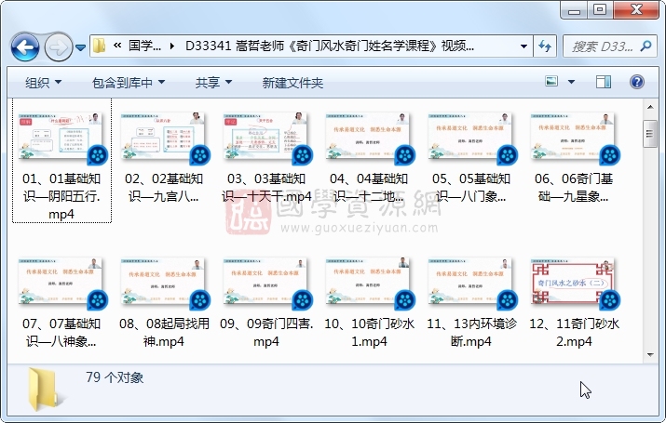666x423 pixels.
Task: Maximize the Explorer window
Action: [x=600, y=9]
